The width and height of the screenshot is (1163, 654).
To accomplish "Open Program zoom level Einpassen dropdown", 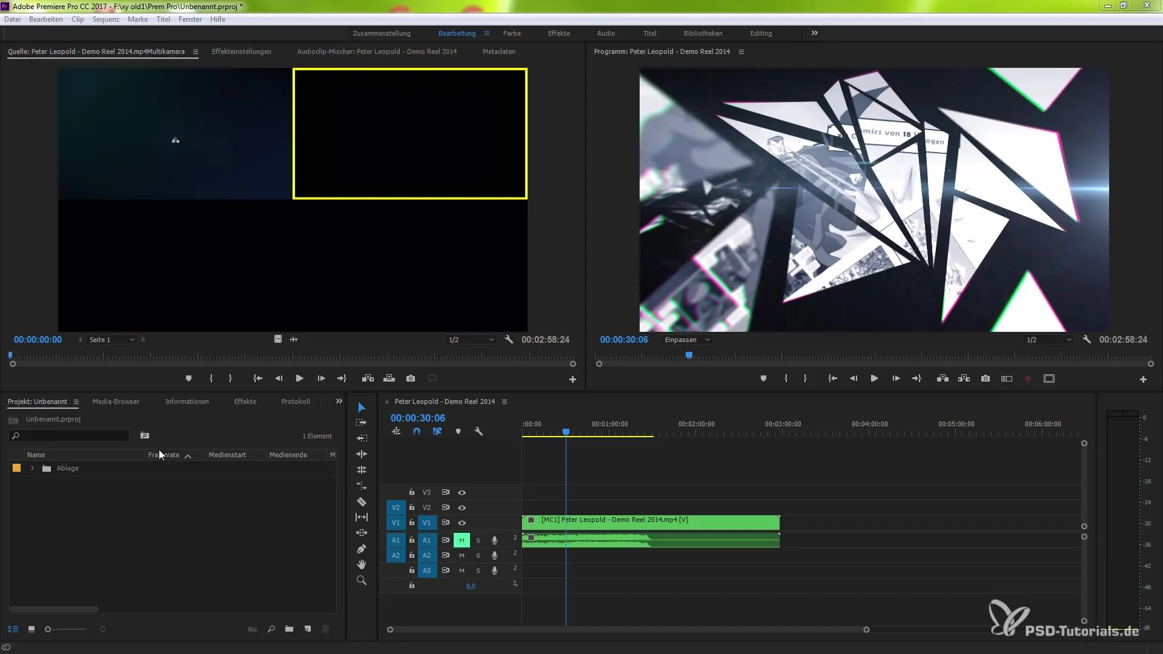I will [687, 340].
